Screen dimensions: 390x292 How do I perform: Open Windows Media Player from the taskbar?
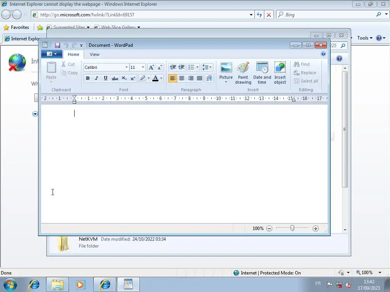pos(80,284)
